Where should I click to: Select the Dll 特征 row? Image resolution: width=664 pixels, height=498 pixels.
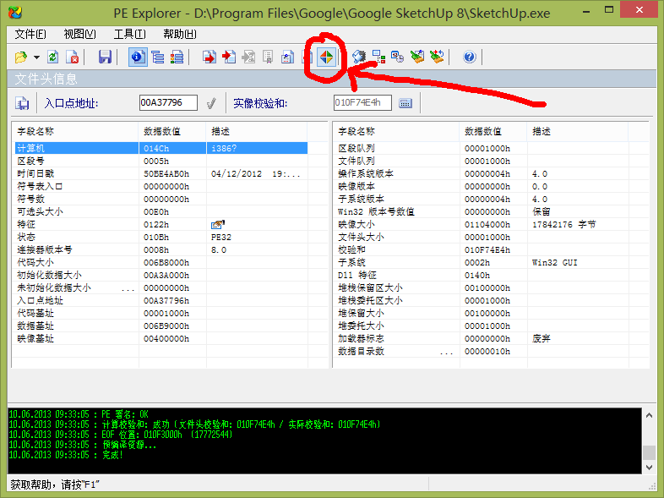(482, 275)
